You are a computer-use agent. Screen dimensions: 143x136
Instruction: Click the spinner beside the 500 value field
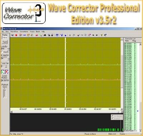tap(9, 49)
